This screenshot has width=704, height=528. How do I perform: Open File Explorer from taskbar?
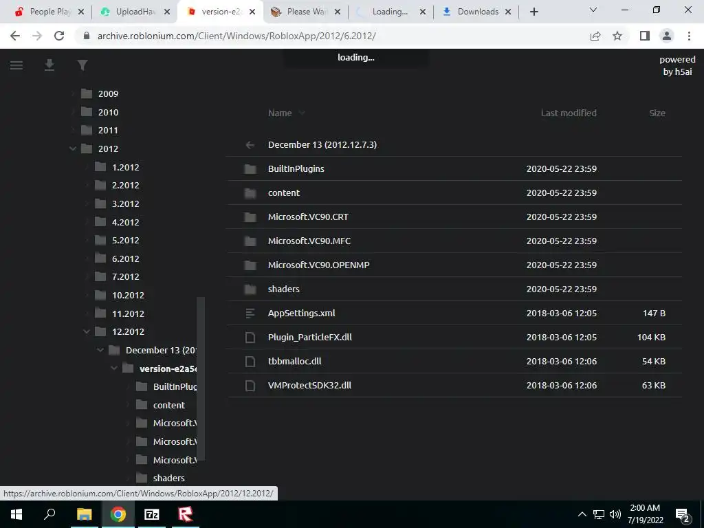[84, 514]
